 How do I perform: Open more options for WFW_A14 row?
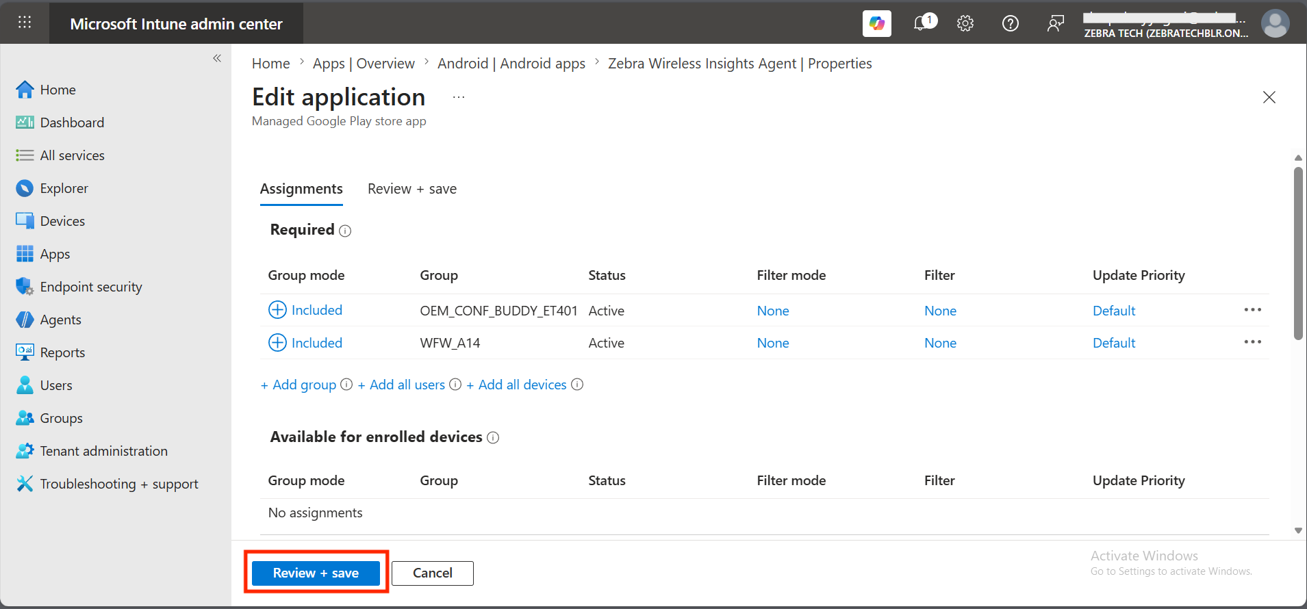(x=1253, y=342)
